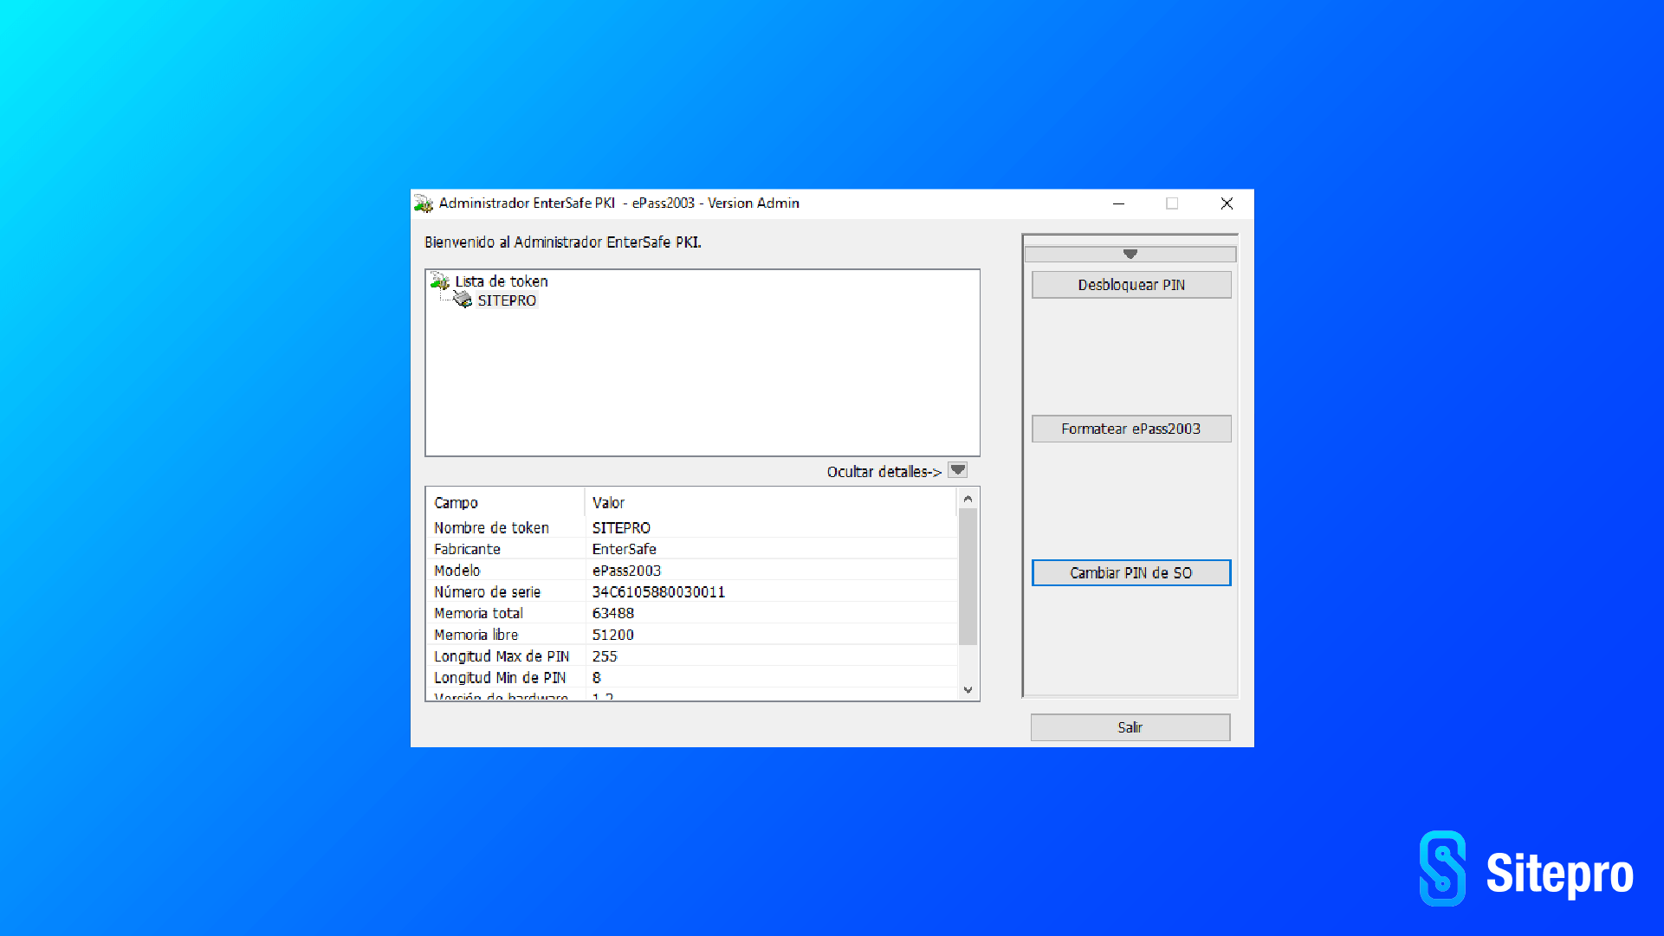Close the EnterSafe PKI window

[x=1227, y=203]
